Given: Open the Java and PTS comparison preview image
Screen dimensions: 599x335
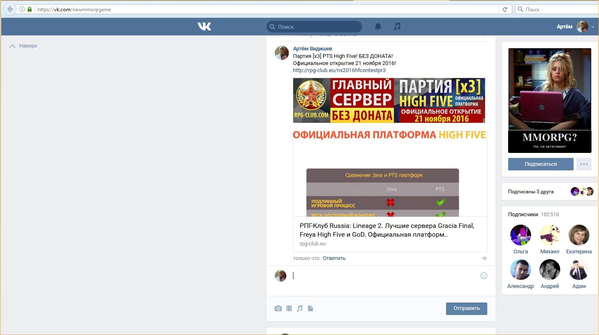Looking at the screenshot, I should click(390, 174).
